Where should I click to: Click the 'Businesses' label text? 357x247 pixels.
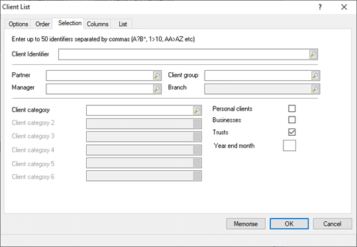227,120
